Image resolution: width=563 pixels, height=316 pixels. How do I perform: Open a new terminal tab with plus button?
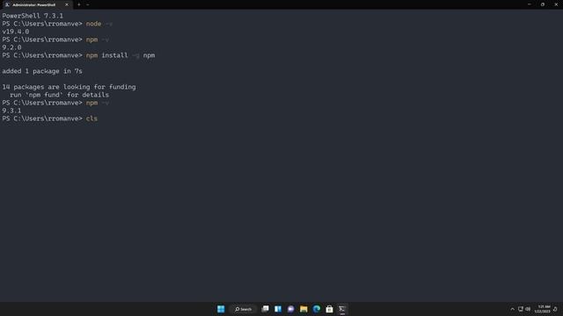coord(79,4)
